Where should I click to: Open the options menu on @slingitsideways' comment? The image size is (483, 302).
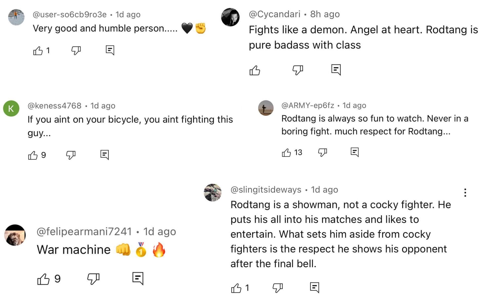point(465,192)
